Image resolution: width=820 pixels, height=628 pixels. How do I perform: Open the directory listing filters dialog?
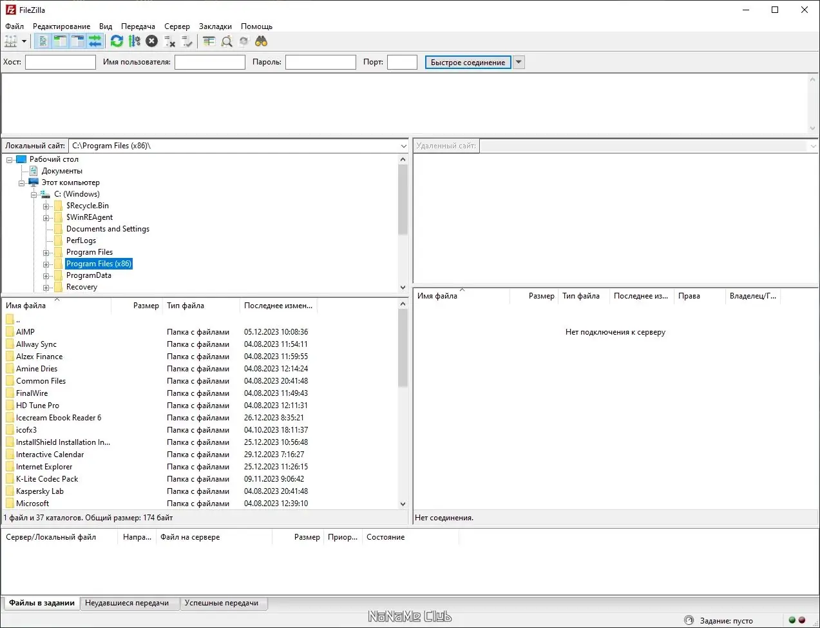point(209,41)
